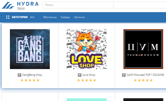166x101 pixels.
Task: Click the blue Hydra logo icon
Action: 8,5
